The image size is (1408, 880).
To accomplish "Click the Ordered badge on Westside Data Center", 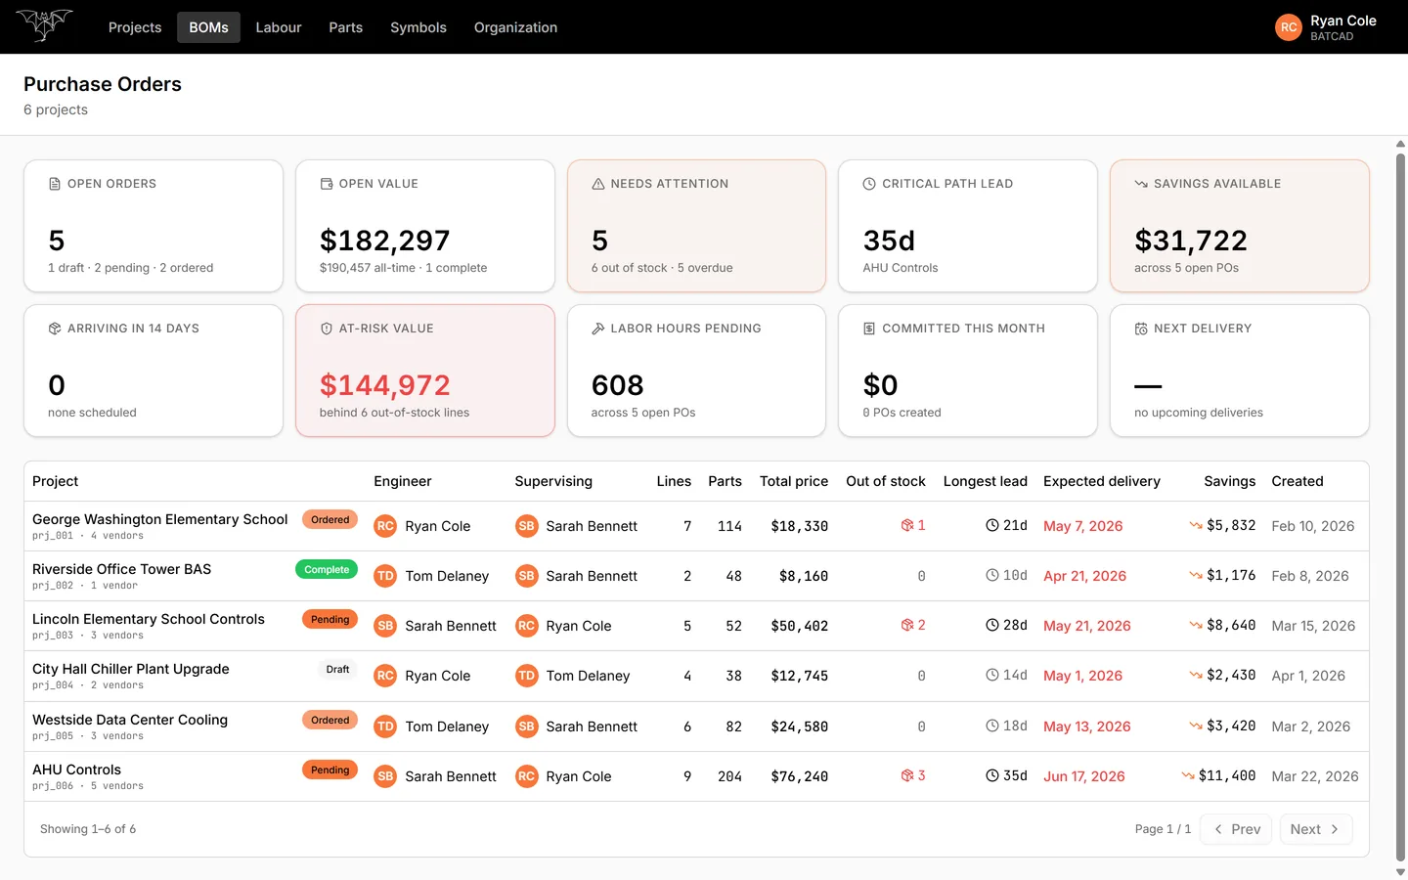I will click(330, 721).
